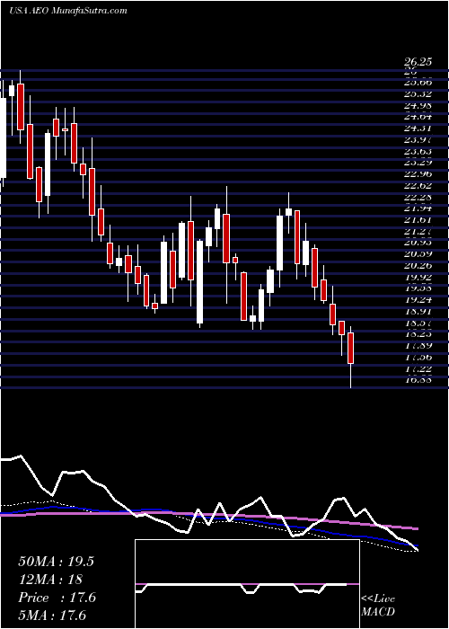Click the 12MA : 18 readout
This screenshot has height=629, width=449.
click(50, 580)
